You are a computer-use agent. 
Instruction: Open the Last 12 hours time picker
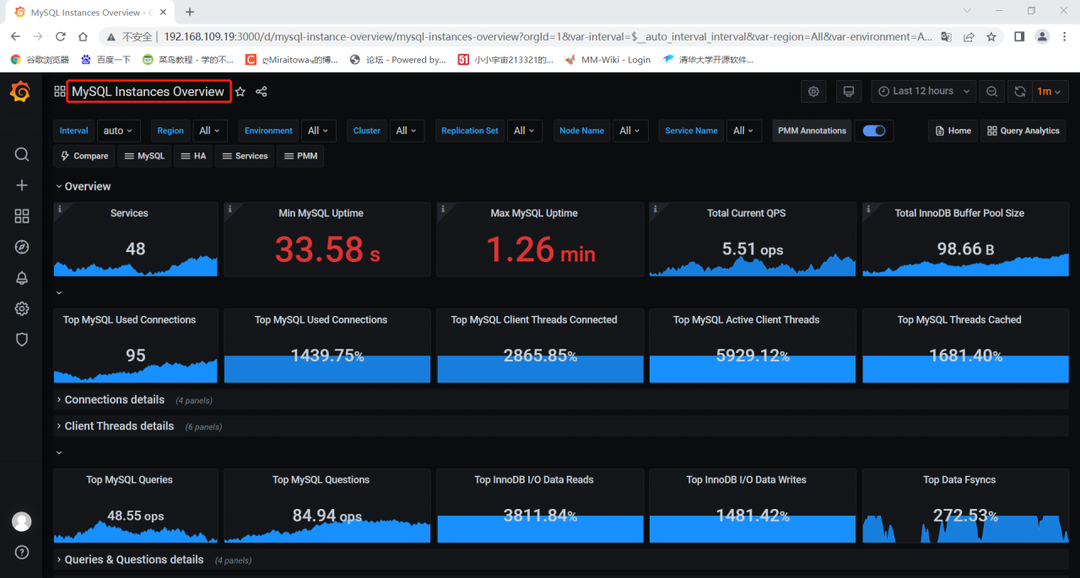point(923,91)
